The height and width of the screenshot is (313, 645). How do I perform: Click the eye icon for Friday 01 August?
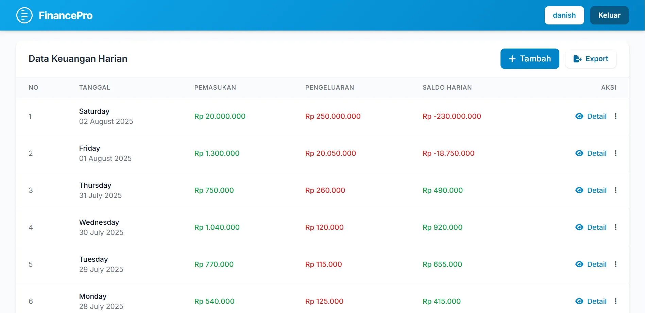coord(579,153)
